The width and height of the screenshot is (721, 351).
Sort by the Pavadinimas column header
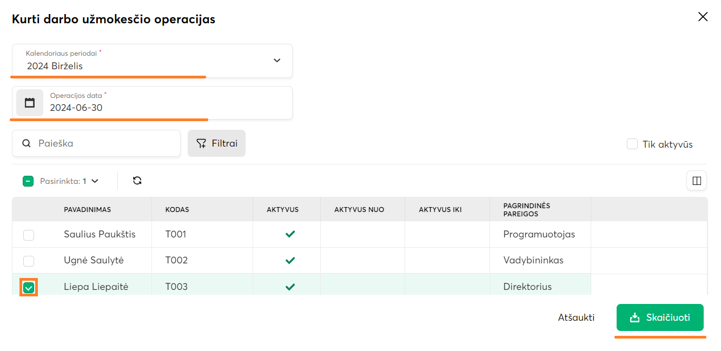point(87,209)
